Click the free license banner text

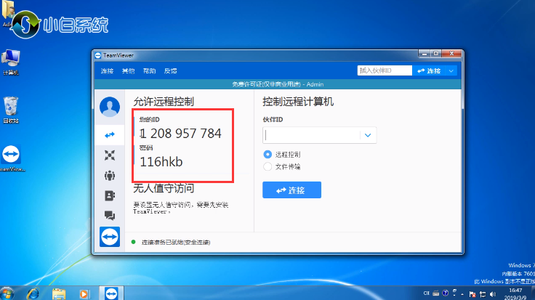(x=278, y=84)
